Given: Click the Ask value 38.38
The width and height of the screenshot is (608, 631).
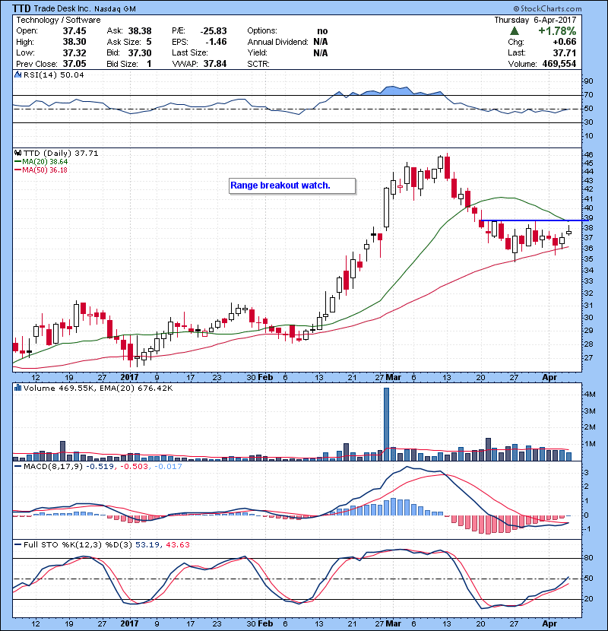Looking at the screenshot, I should [x=140, y=31].
